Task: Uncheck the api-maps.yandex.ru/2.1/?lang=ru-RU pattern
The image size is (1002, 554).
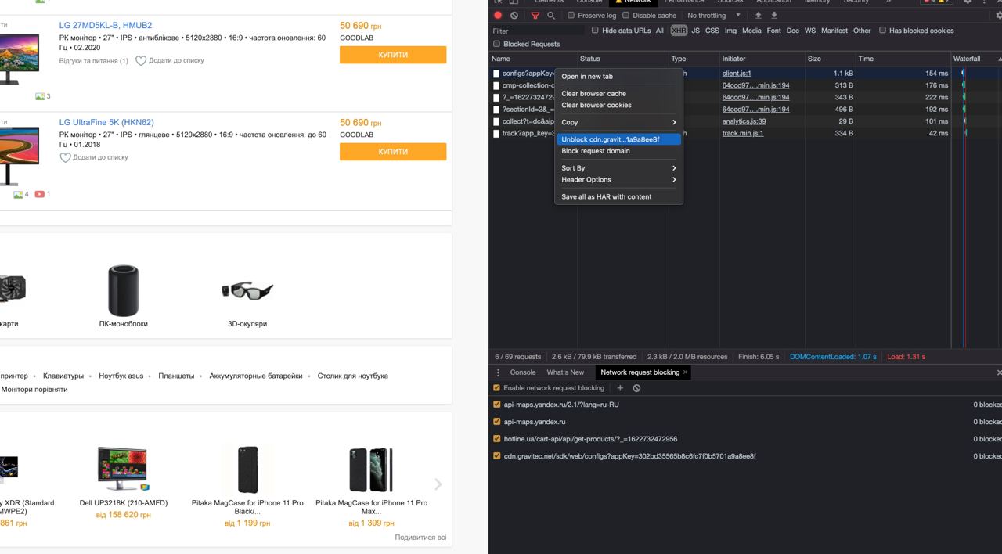Action: [496, 405]
